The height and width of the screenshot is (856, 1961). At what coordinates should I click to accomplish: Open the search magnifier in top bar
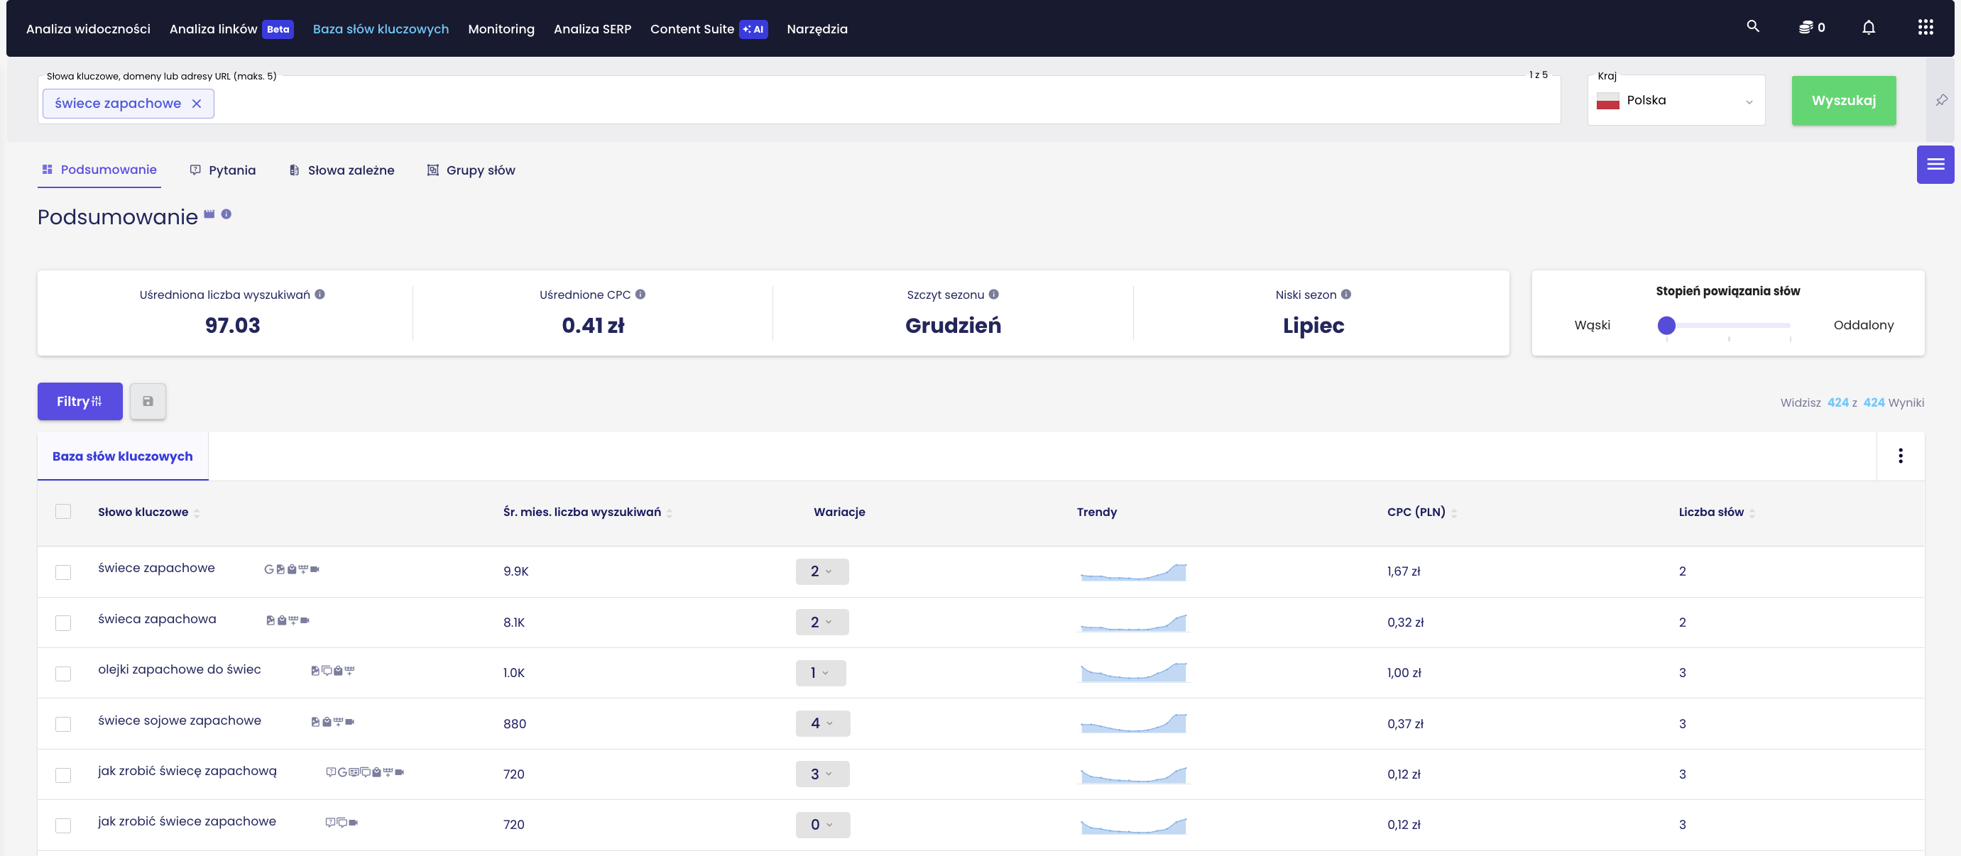pyautogui.click(x=1752, y=28)
